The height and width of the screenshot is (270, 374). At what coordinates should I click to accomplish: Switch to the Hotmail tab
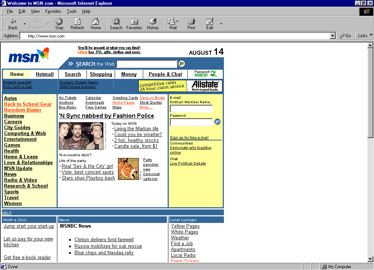[45, 74]
